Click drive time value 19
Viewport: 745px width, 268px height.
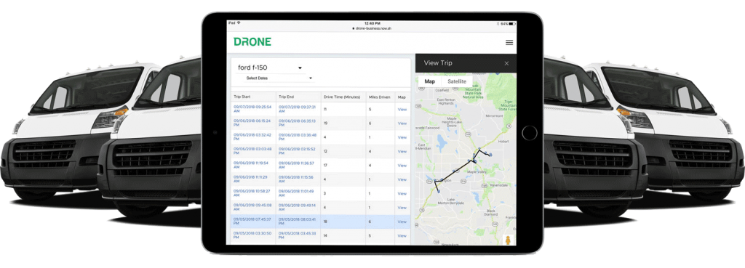coord(325,123)
